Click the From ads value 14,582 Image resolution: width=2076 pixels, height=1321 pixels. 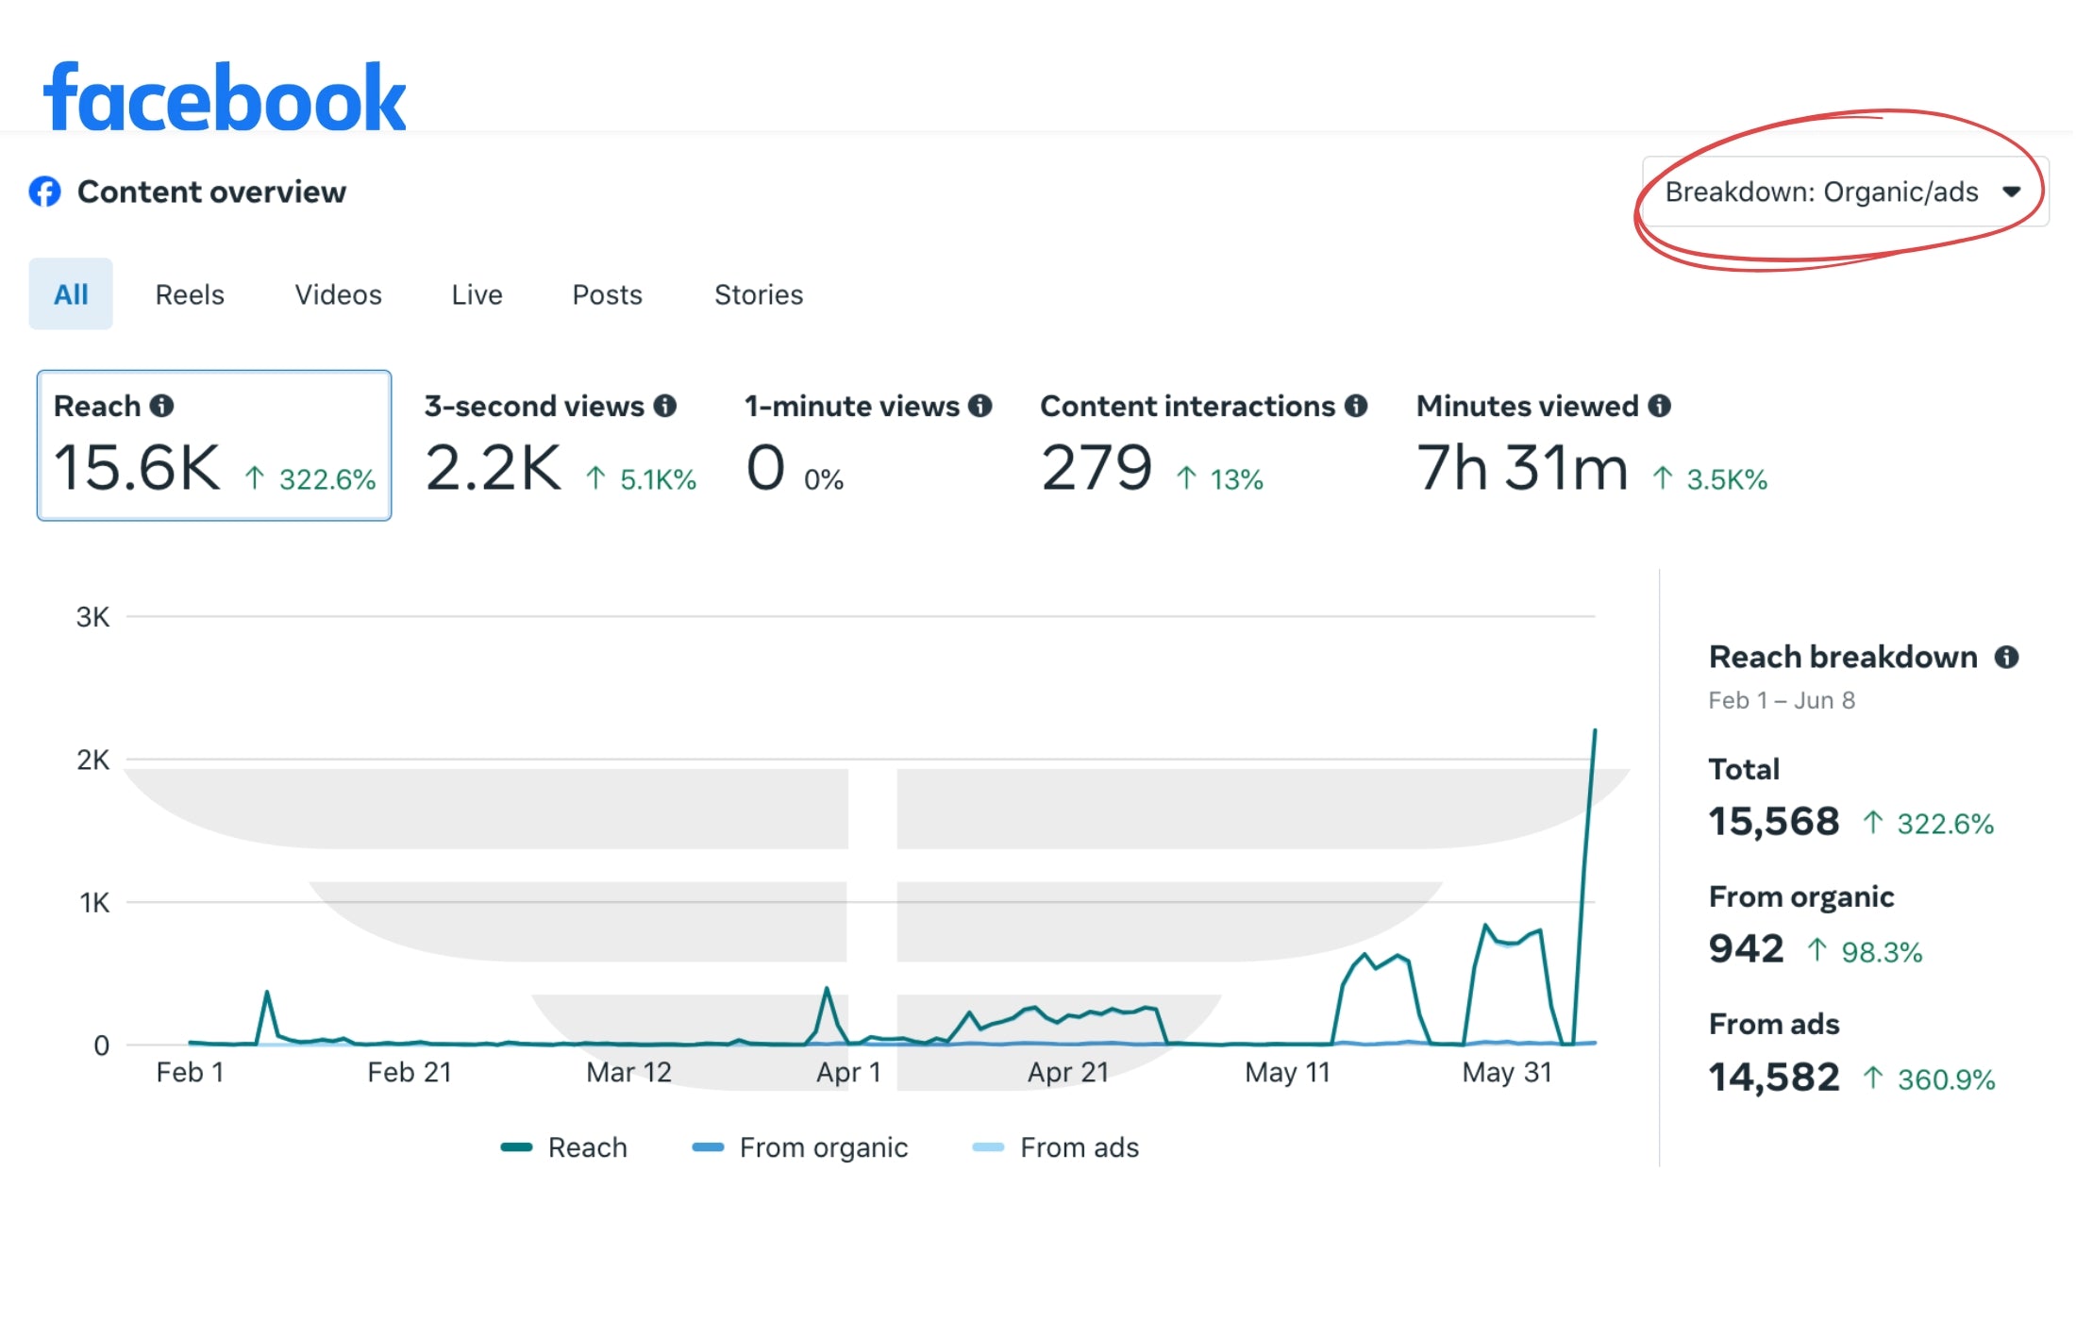(x=1774, y=1078)
